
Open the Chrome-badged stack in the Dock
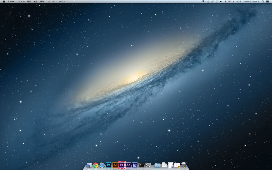coord(177,165)
